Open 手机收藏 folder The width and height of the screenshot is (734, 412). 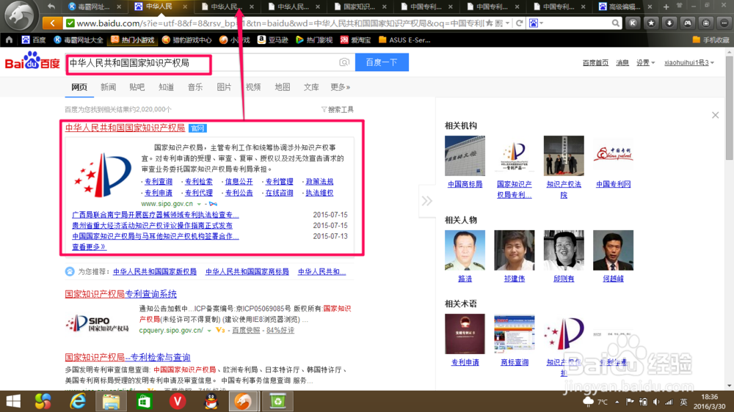tap(711, 40)
